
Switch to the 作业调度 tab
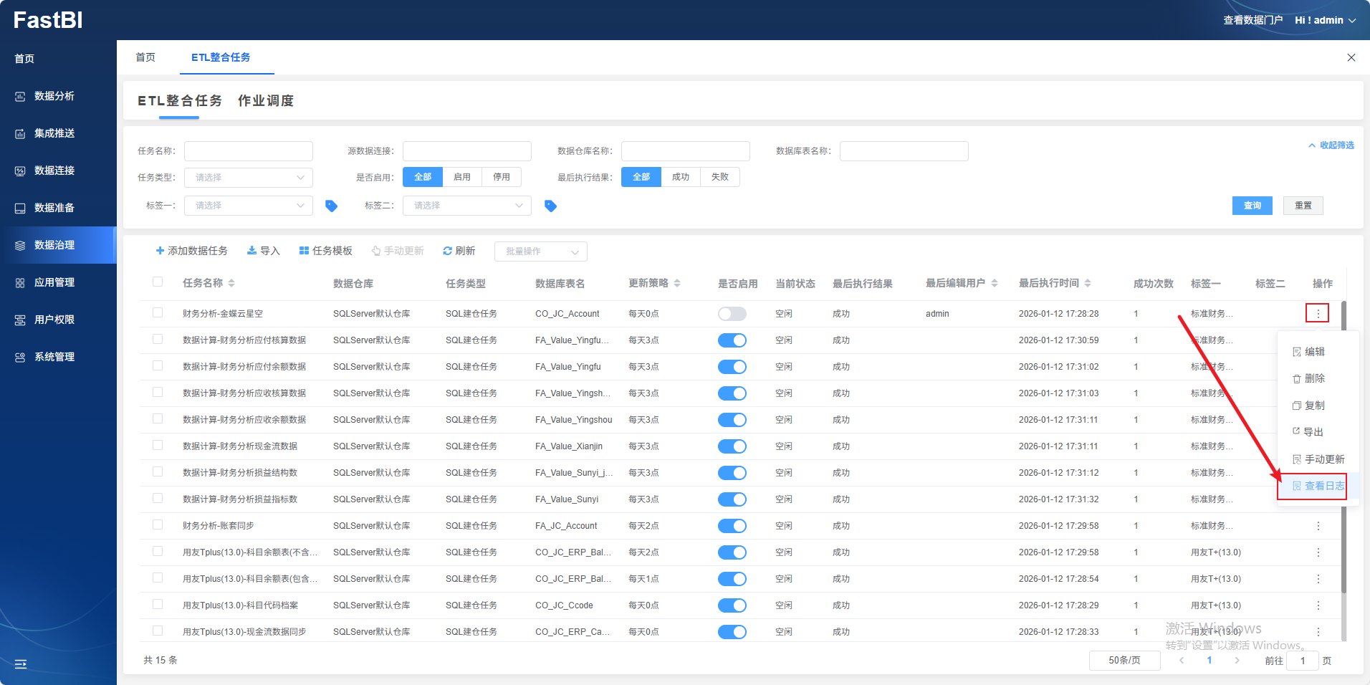(x=266, y=101)
